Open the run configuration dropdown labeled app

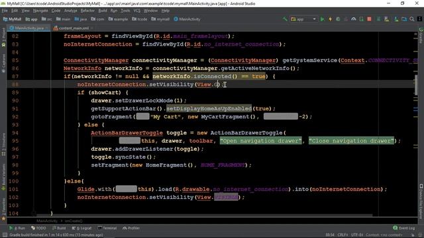(303, 19)
